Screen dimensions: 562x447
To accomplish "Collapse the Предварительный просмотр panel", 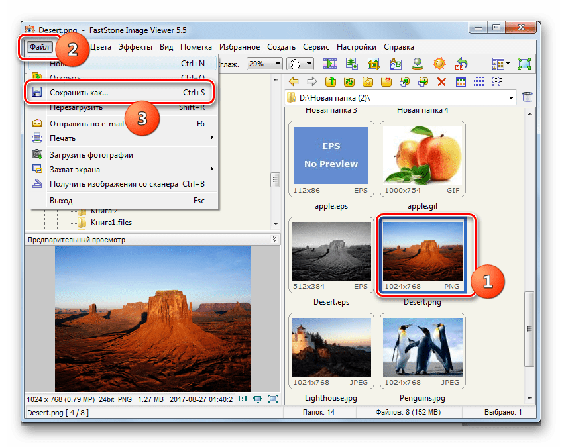I will tap(274, 239).
